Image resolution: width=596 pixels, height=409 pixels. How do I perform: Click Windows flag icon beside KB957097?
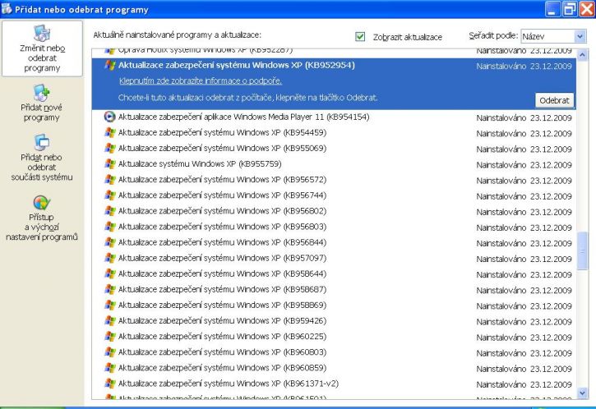[x=110, y=258]
